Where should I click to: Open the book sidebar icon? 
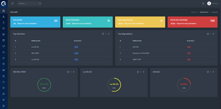coord(4,34)
